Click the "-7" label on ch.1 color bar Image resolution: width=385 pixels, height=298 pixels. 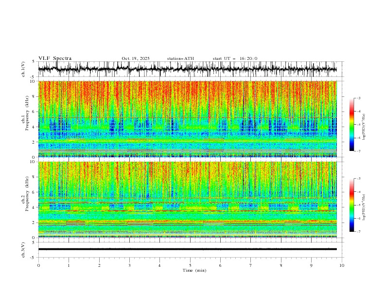point(359,151)
